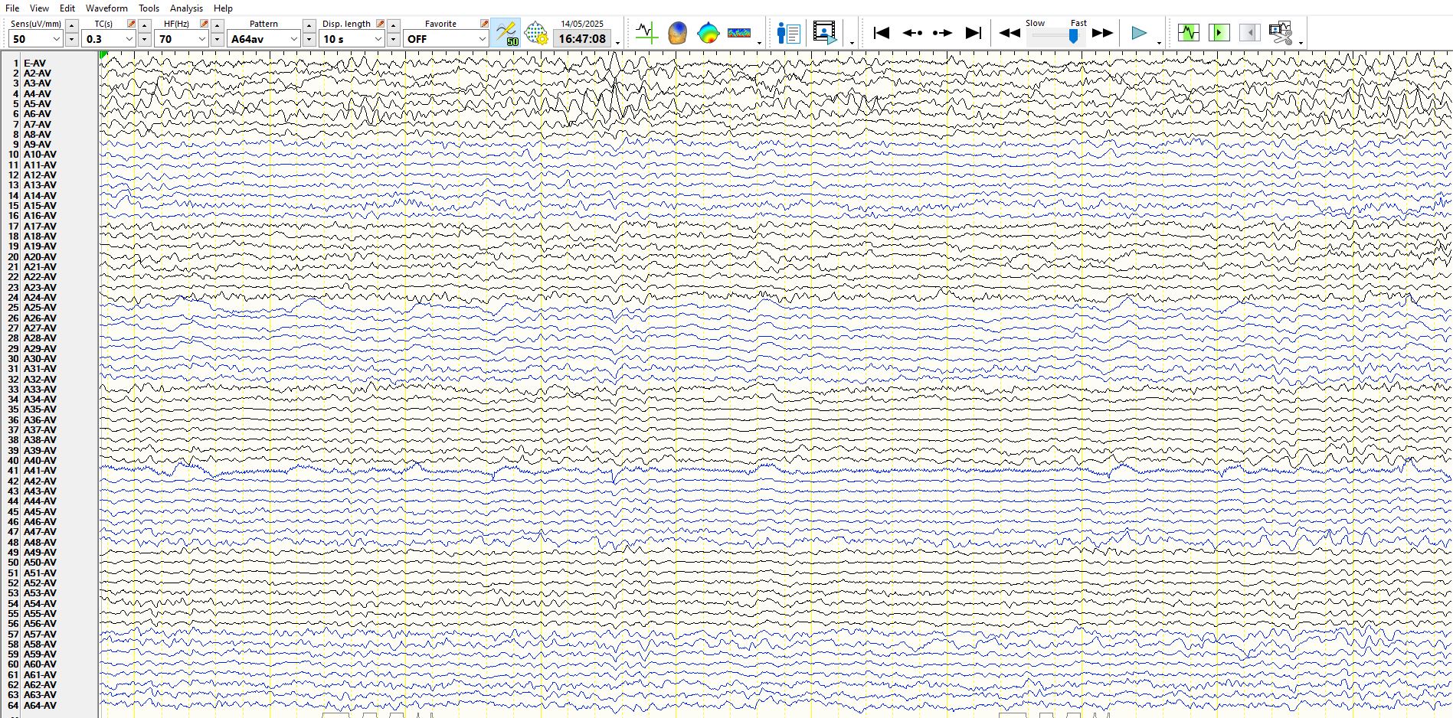The height and width of the screenshot is (718, 1453).
Task: Open the electrode montage settings icon
Action: pyautogui.click(x=536, y=33)
